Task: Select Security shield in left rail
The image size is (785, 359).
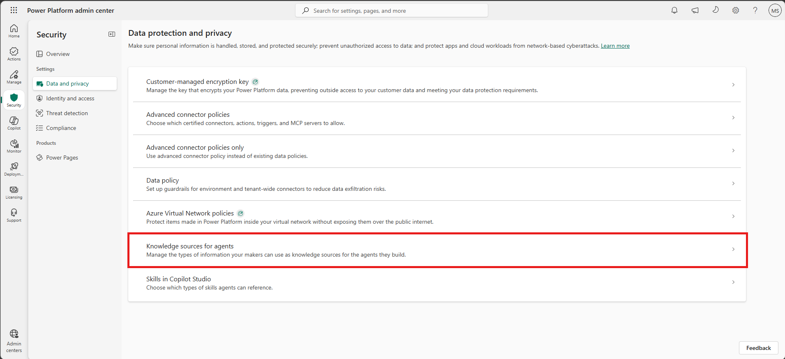Action: tap(14, 100)
